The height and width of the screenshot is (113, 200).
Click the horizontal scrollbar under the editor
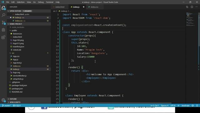[x=117, y=103]
